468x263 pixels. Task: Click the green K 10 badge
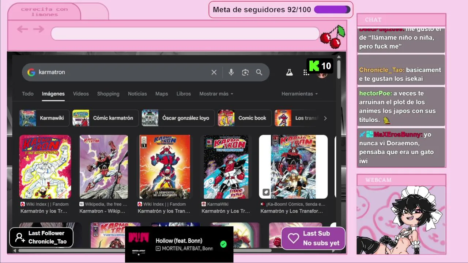point(320,66)
